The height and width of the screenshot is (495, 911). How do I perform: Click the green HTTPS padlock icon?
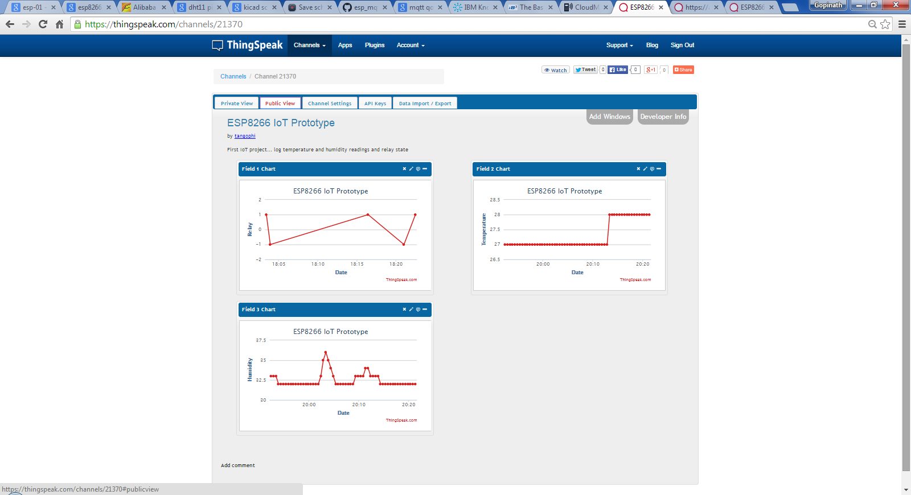[x=78, y=24]
